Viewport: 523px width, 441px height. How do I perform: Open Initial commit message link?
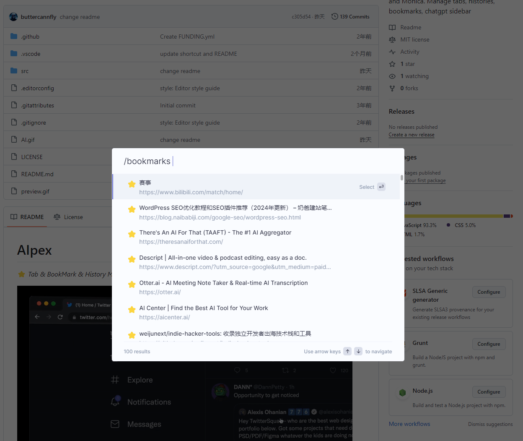[178, 105]
